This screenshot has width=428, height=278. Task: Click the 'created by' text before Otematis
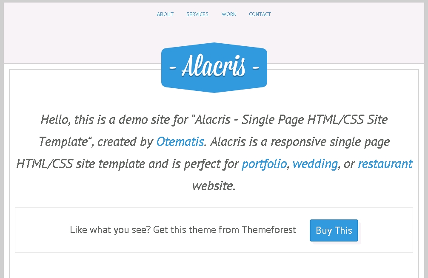126,142
